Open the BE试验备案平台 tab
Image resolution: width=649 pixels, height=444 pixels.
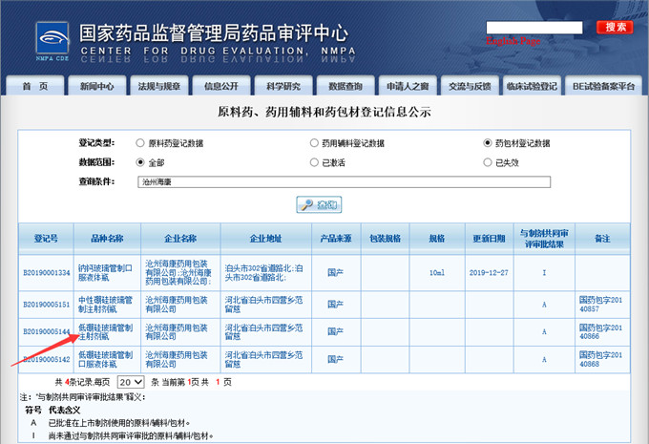coord(603,86)
